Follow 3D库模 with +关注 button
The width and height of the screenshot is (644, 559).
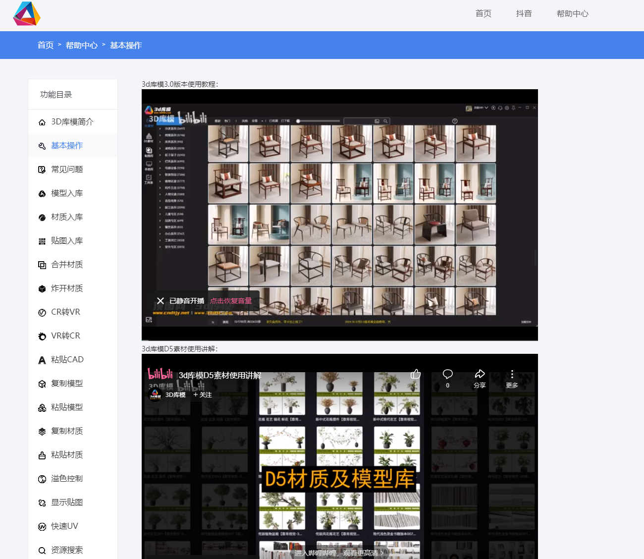click(203, 395)
